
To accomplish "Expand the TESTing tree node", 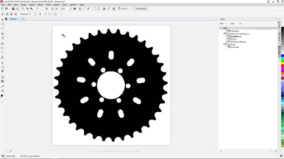I will pyautogui.click(x=226, y=39).
